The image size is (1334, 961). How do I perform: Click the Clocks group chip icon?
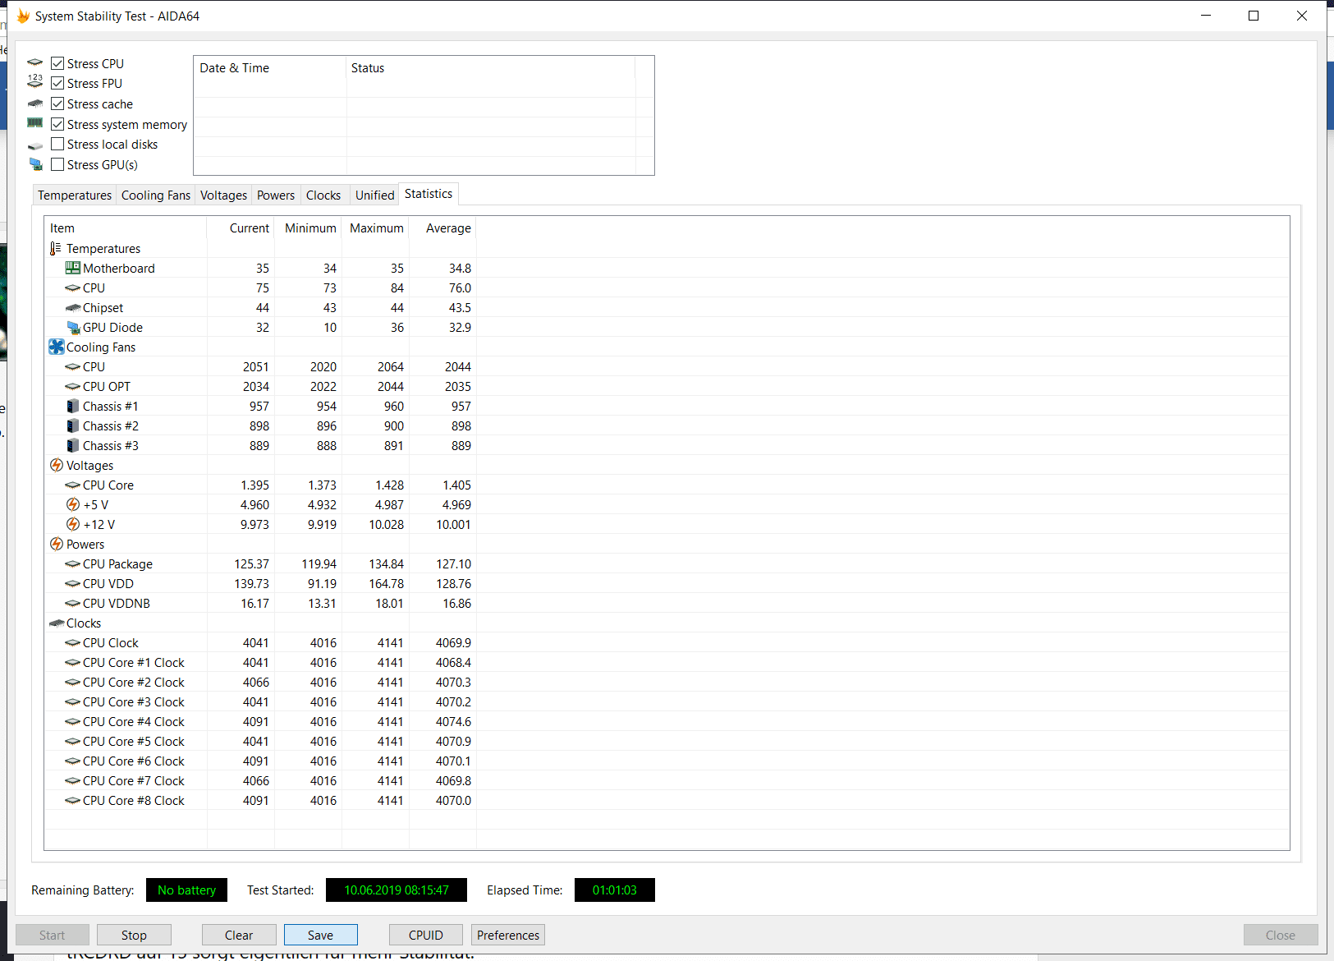(x=57, y=623)
